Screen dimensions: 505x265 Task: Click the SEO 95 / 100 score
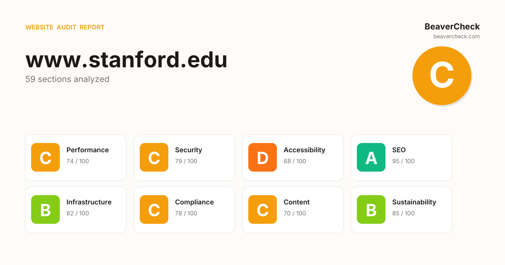(403, 161)
